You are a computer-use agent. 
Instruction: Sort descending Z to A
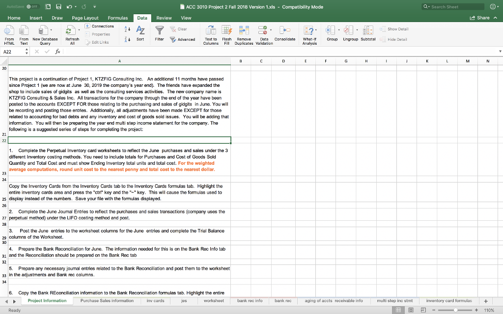127,39
